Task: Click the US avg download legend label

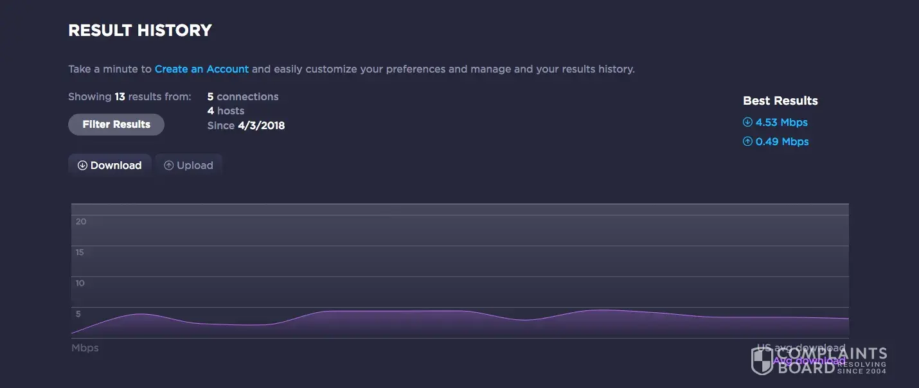Action: pos(801,348)
